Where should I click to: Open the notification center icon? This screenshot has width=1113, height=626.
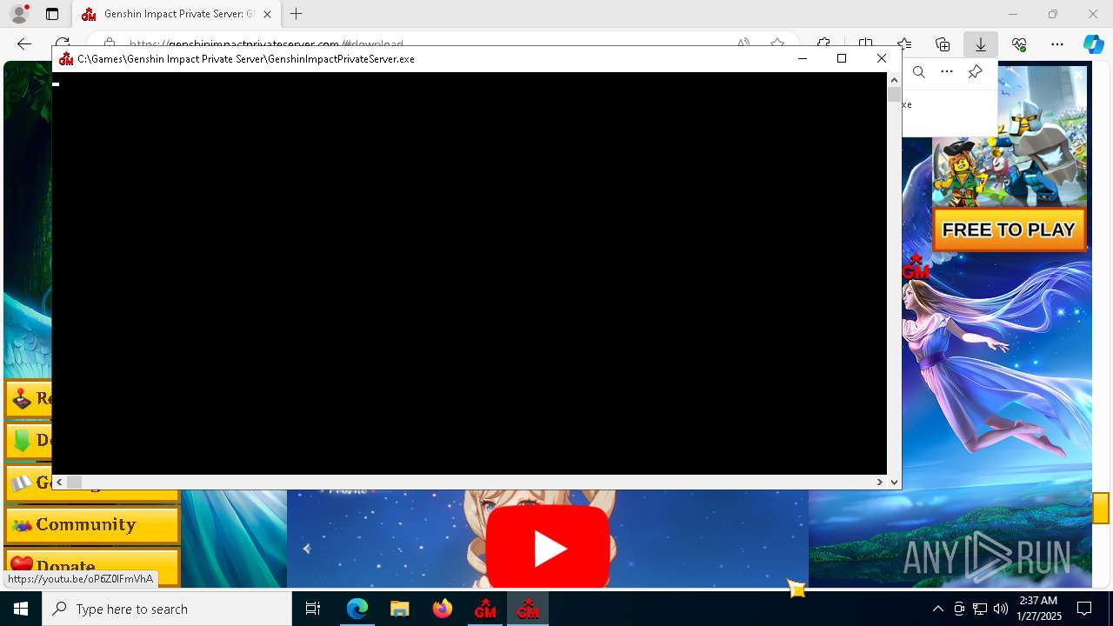1084,609
